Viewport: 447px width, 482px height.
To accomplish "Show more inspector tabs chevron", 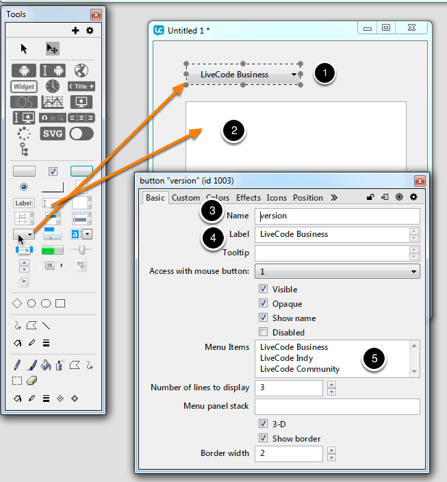I will click(334, 198).
